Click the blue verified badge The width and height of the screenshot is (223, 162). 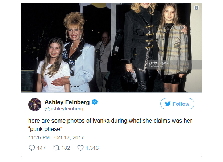click(x=95, y=102)
